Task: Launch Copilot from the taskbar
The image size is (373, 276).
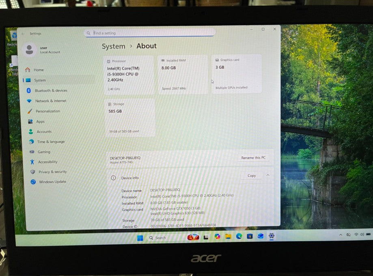Action: point(217,237)
